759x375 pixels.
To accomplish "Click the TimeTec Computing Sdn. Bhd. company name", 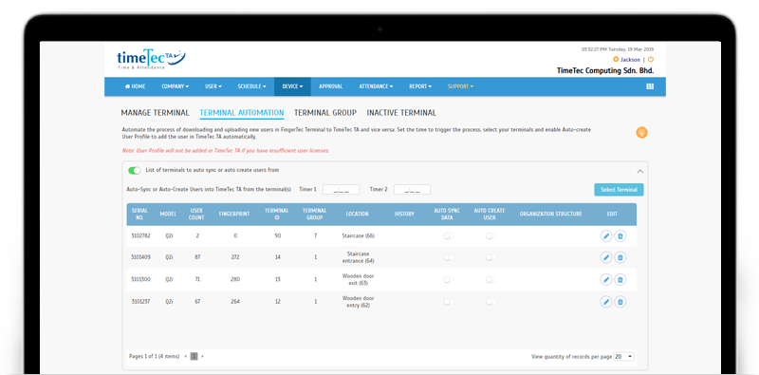I will pos(605,71).
